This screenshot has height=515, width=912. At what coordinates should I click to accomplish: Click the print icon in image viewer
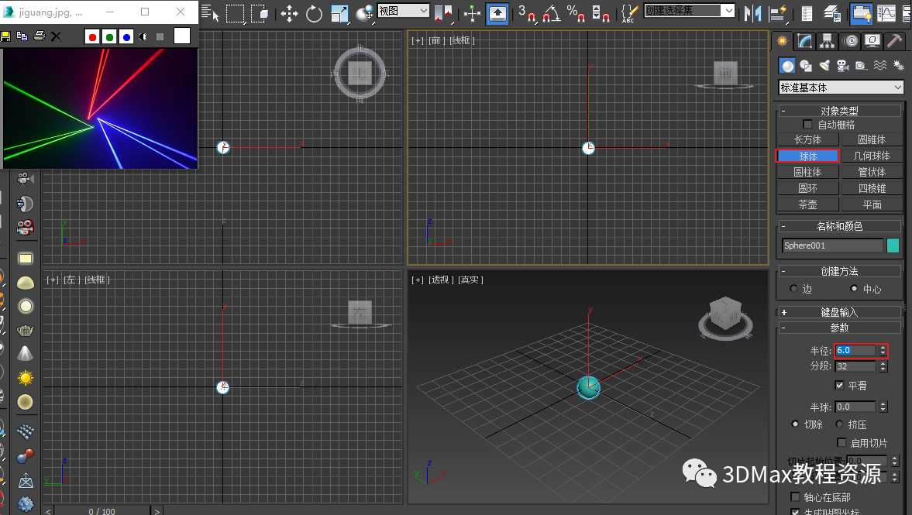[39, 36]
